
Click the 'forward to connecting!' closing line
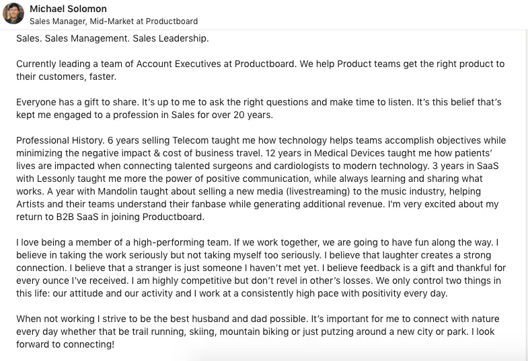[x=65, y=344]
